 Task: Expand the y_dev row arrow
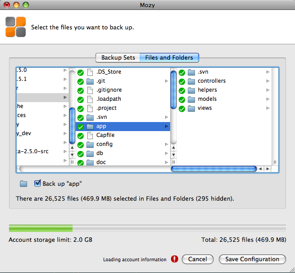pos(65,133)
